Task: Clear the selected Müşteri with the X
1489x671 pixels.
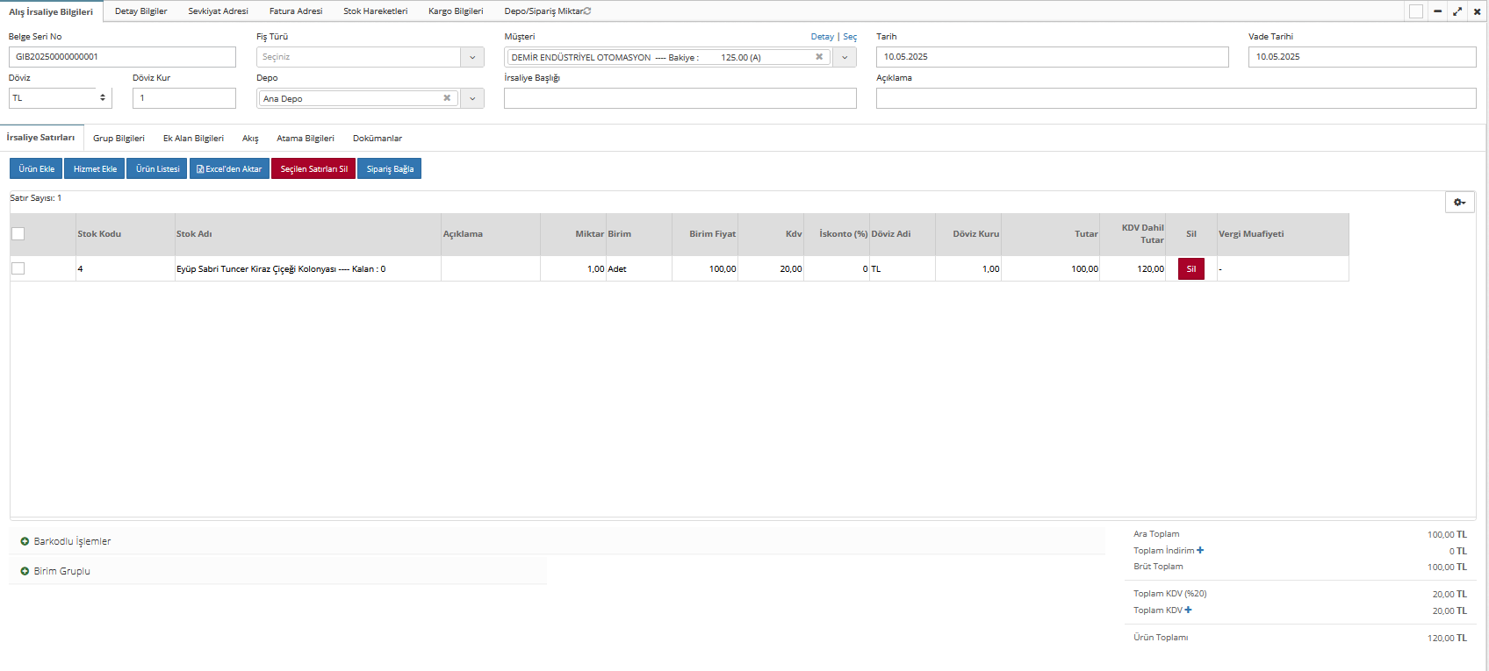Action: pyautogui.click(x=819, y=57)
